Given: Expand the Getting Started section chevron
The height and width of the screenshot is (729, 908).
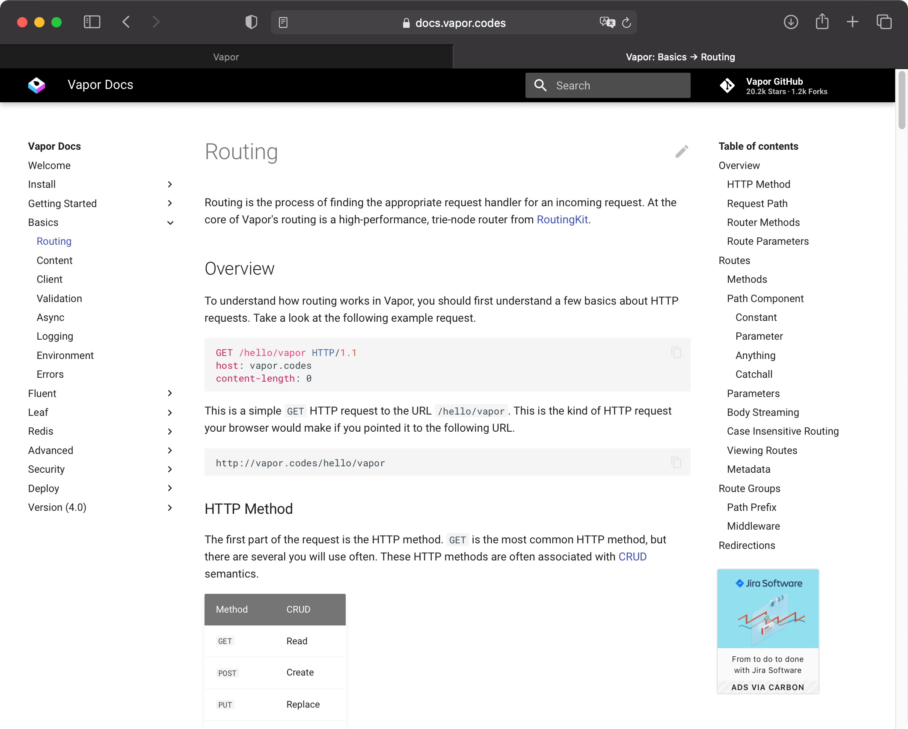Looking at the screenshot, I should [170, 203].
